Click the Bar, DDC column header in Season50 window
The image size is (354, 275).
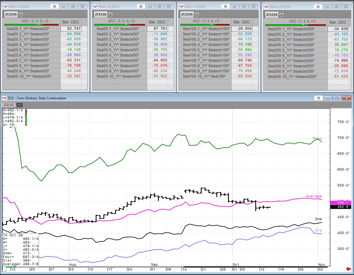pyautogui.click(x=157, y=22)
